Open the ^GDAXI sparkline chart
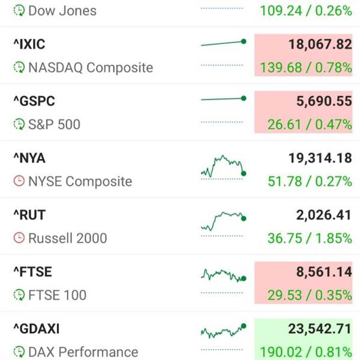 (x=224, y=331)
